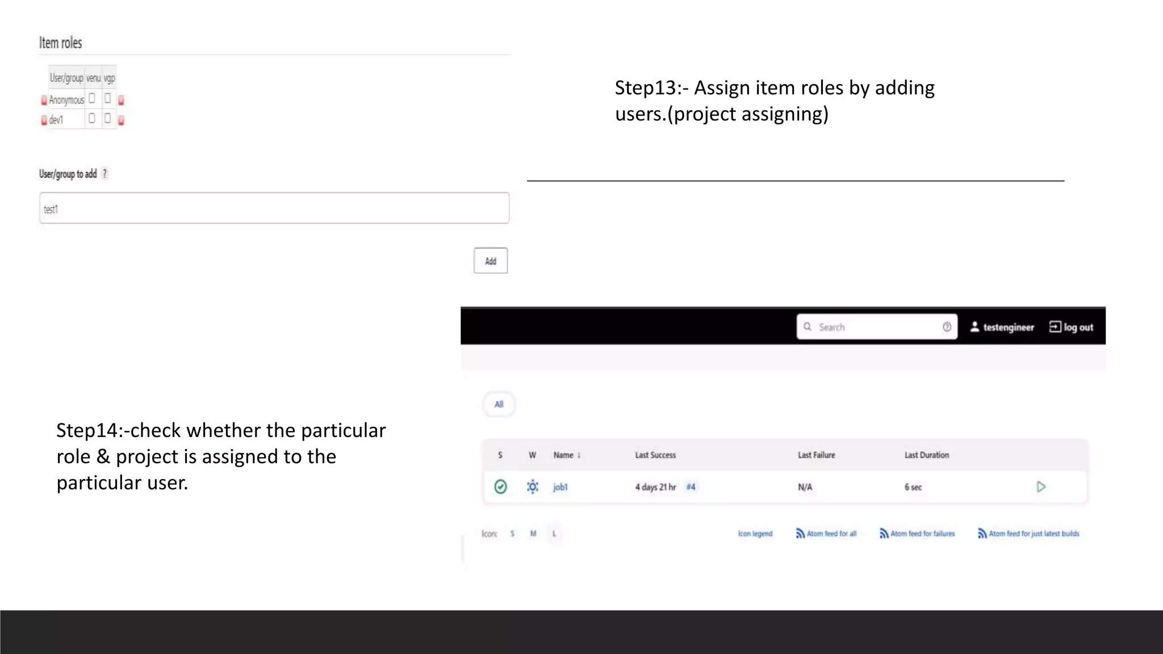
Task: Remove the dev1 row with its left red icon
Action: [x=44, y=120]
